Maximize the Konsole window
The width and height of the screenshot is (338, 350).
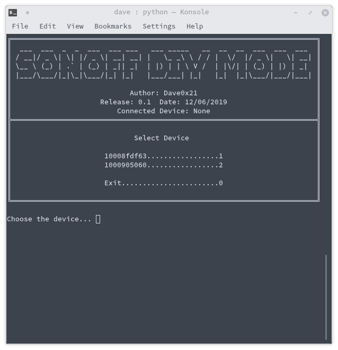[310, 13]
